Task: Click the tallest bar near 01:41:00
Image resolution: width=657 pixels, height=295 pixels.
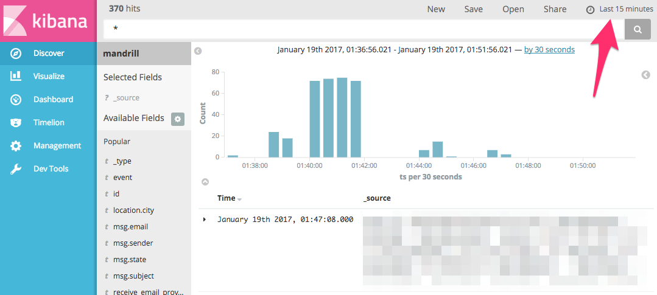Action: [x=342, y=117]
